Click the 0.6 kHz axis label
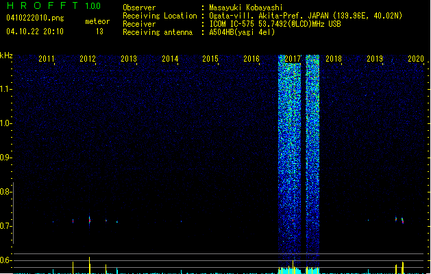Viewport: 431px width, 274px height. 6,260
